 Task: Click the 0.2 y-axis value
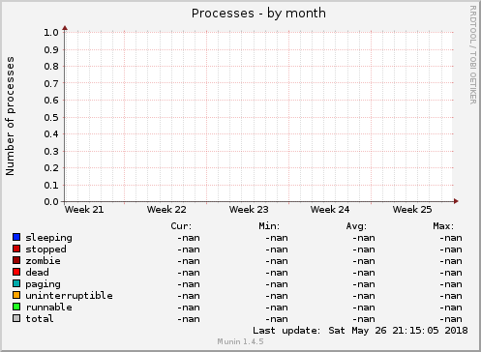pyautogui.click(x=51, y=168)
